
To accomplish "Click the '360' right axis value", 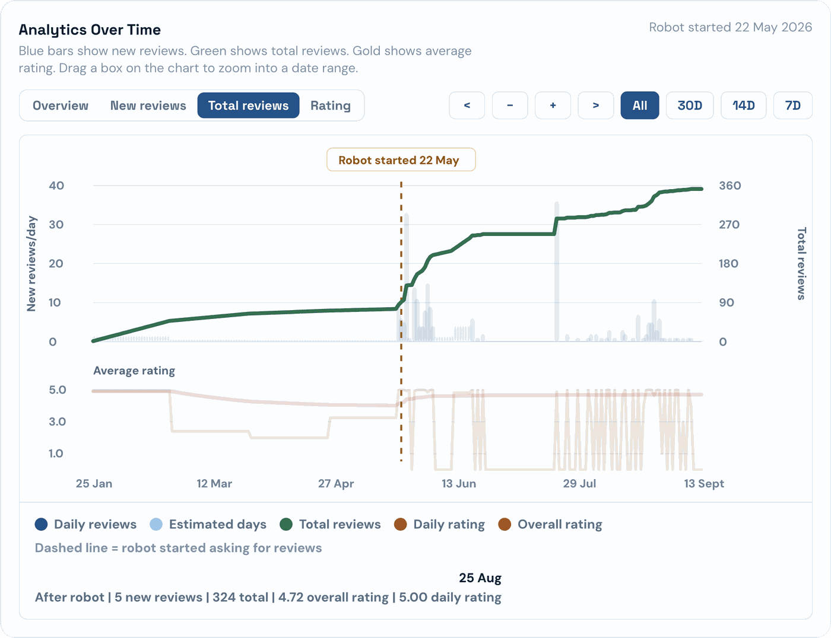I will (729, 186).
